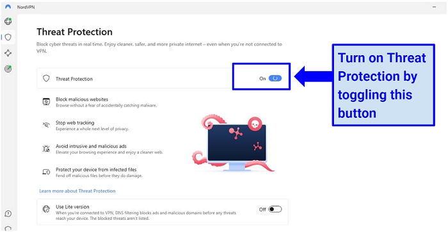The image size is (448, 232).
Task: Open the VPN globe connection icon in sidebar
Action: (x=8, y=21)
